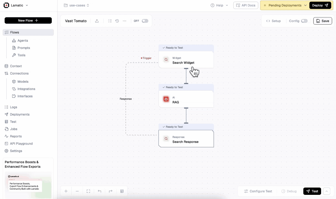
Task: Click the Response edge label
Action: pyautogui.click(x=126, y=99)
